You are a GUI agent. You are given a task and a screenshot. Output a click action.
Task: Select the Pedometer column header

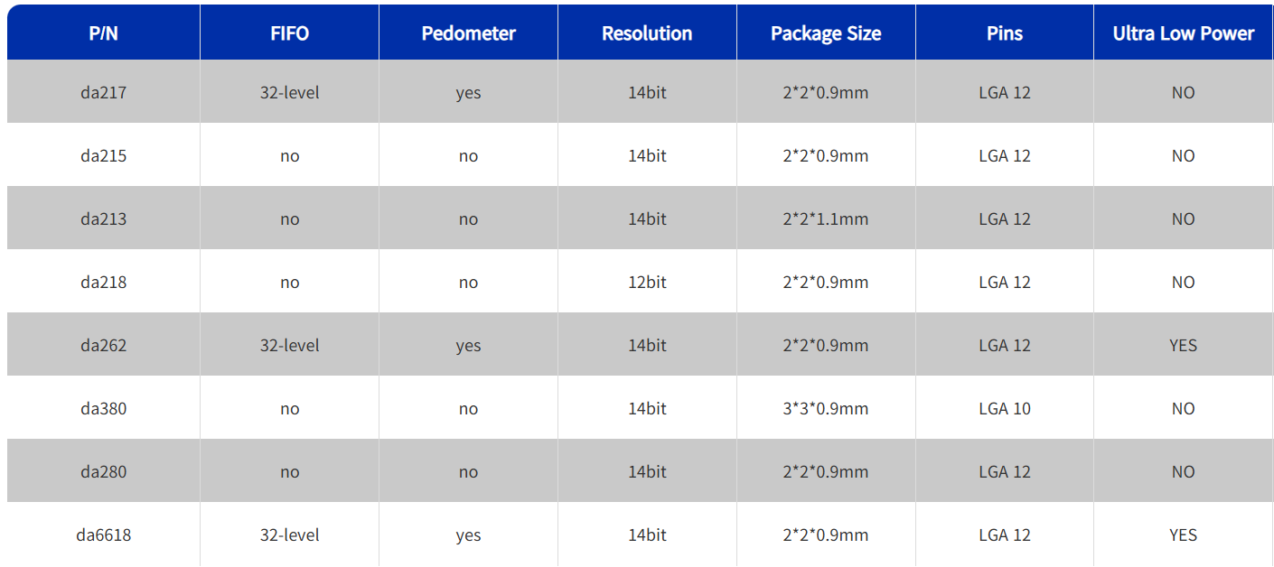(468, 33)
